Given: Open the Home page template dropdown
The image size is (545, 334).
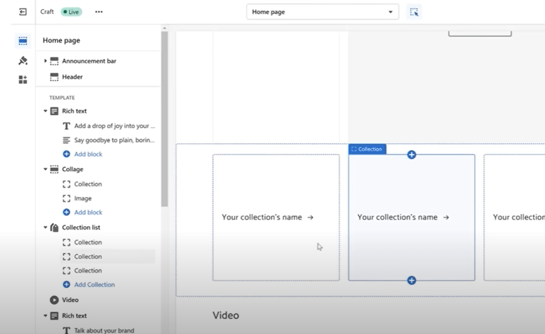Looking at the screenshot, I should point(322,12).
